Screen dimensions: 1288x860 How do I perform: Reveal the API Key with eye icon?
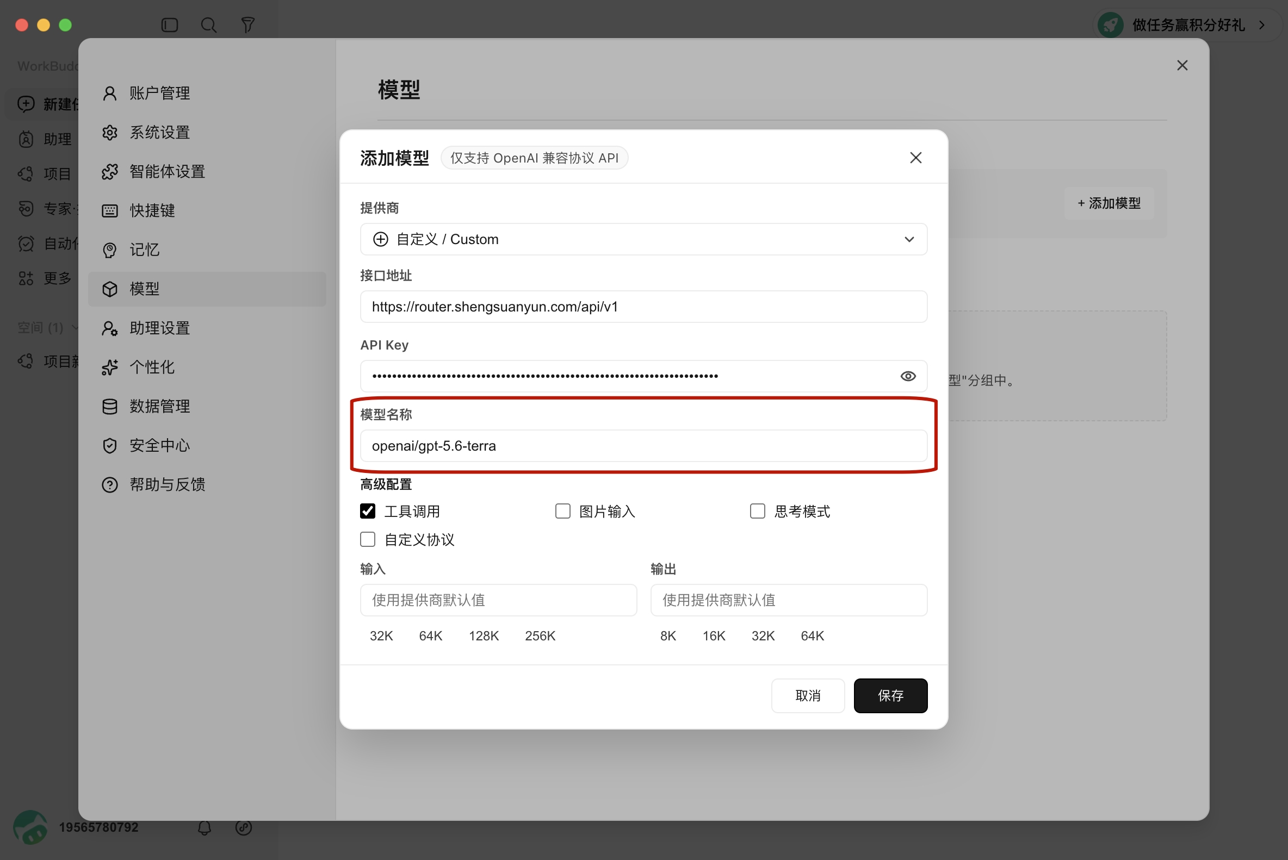coord(908,376)
